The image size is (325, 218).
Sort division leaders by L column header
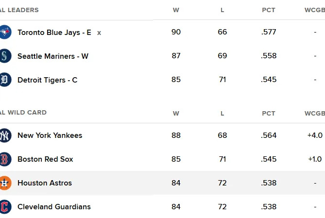[222, 10]
